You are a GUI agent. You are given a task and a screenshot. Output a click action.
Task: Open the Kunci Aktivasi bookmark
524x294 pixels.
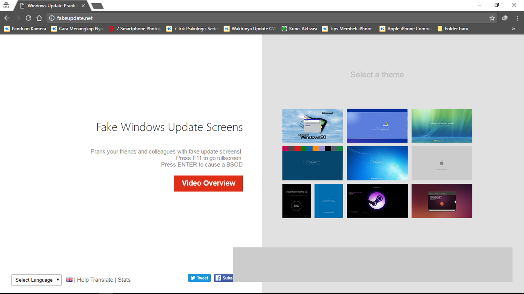299,29
